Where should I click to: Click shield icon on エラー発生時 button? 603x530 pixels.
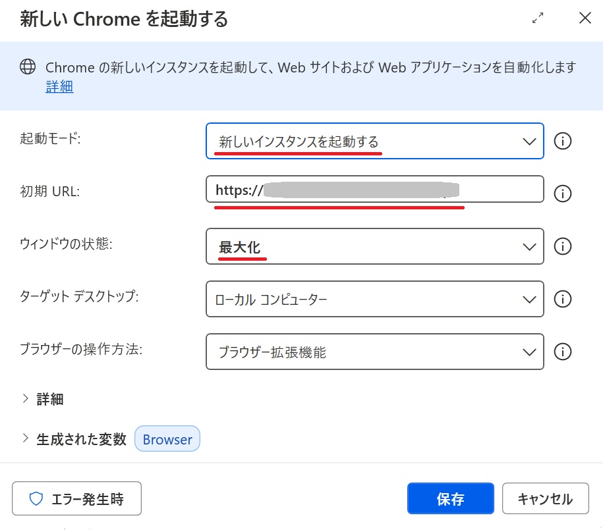(x=36, y=499)
